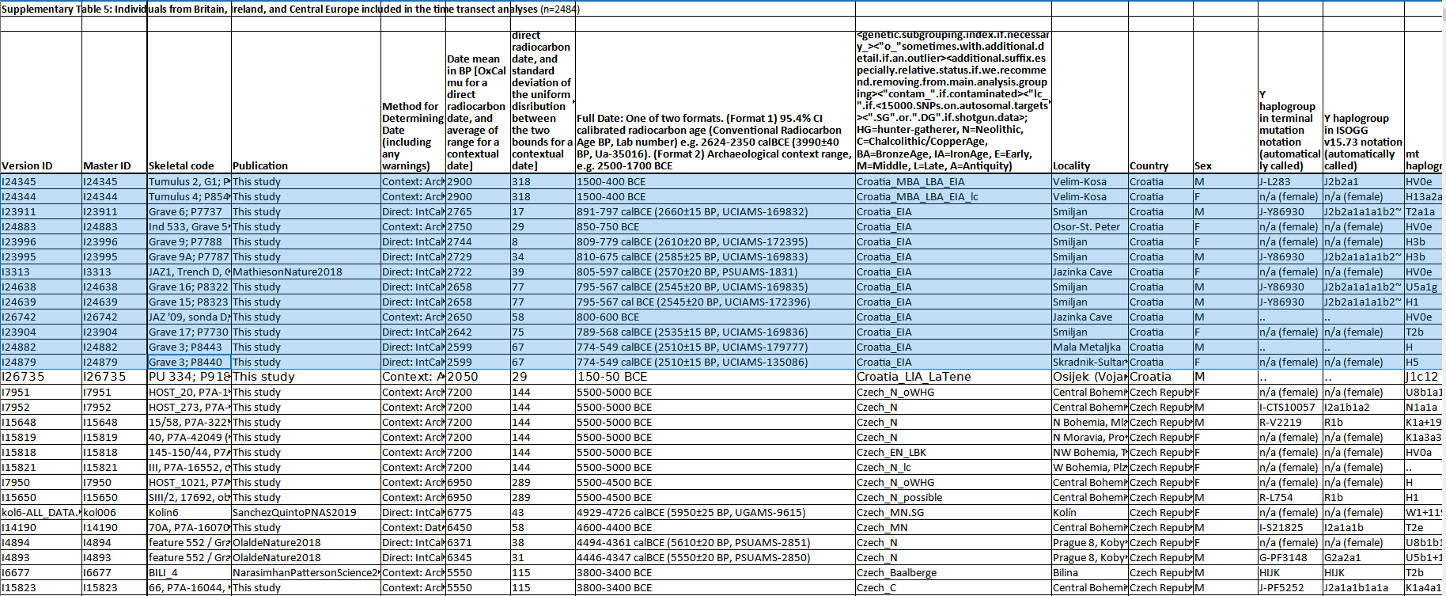Select ISOGG haplogroup cell 'J2b2a1'

1364,182
